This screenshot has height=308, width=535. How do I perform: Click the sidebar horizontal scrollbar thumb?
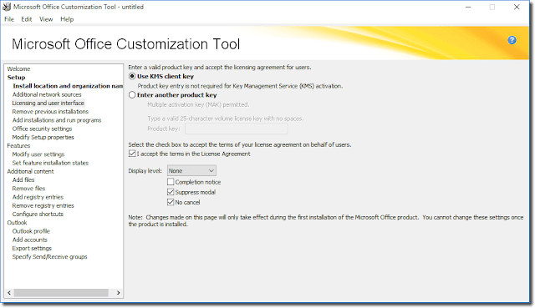(x=61, y=293)
